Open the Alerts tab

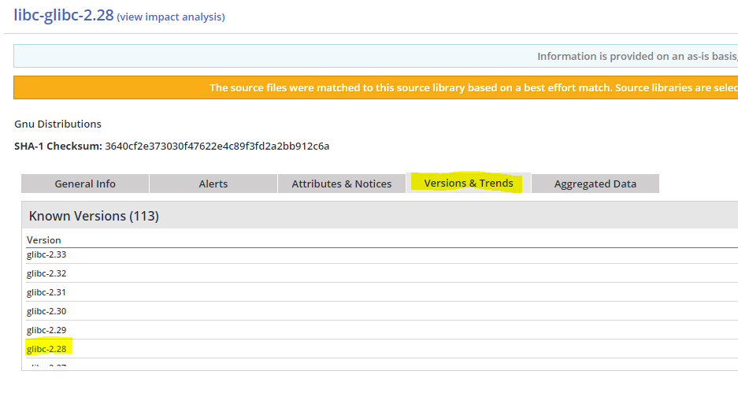[x=213, y=184]
